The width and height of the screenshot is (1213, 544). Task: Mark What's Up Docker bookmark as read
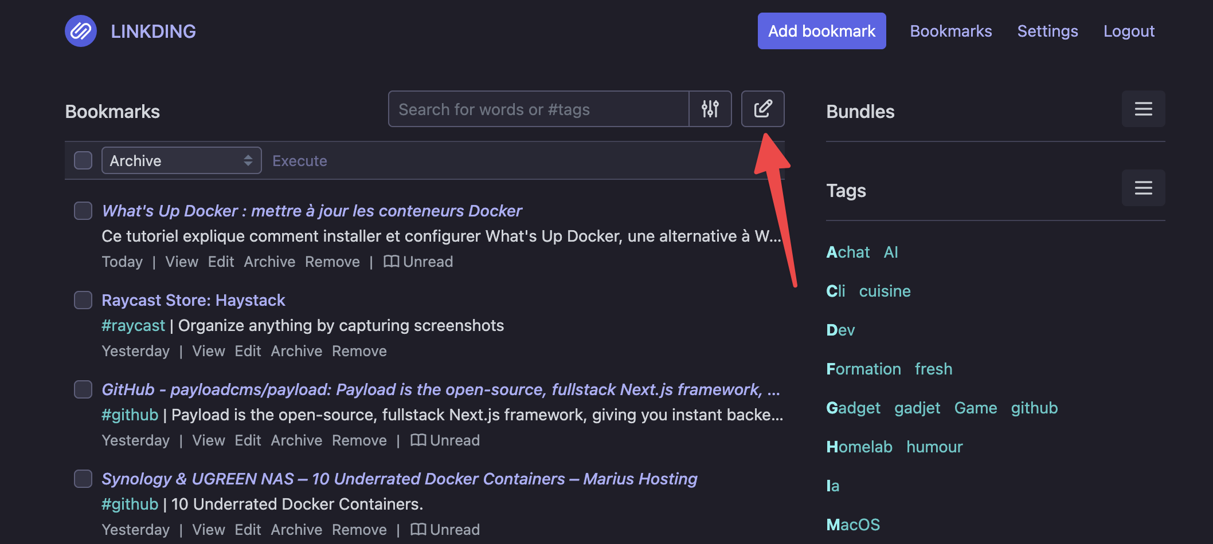(418, 262)
